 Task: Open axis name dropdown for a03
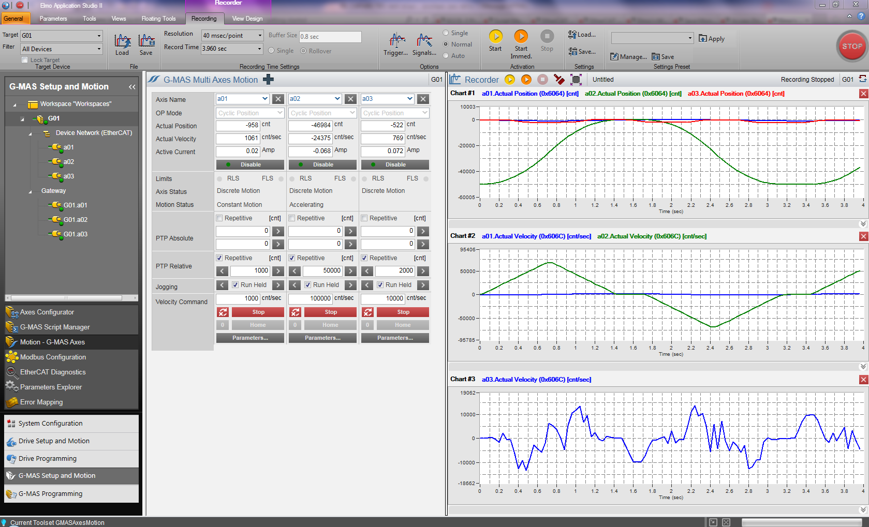(x=410, y=99)
